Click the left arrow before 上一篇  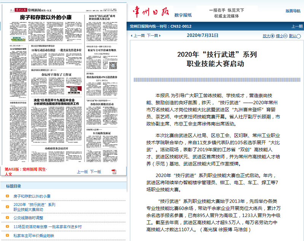pyautogui.click(x=132, y=36)
